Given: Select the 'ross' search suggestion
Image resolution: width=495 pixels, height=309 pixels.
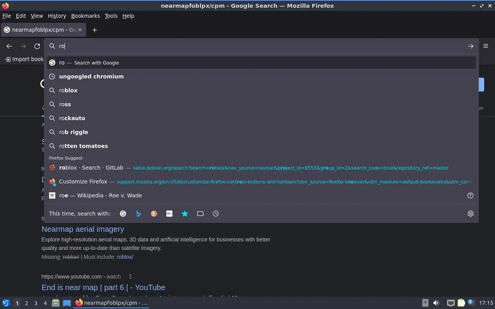Looking at the screenshot, I should click(x=261, y=104).
